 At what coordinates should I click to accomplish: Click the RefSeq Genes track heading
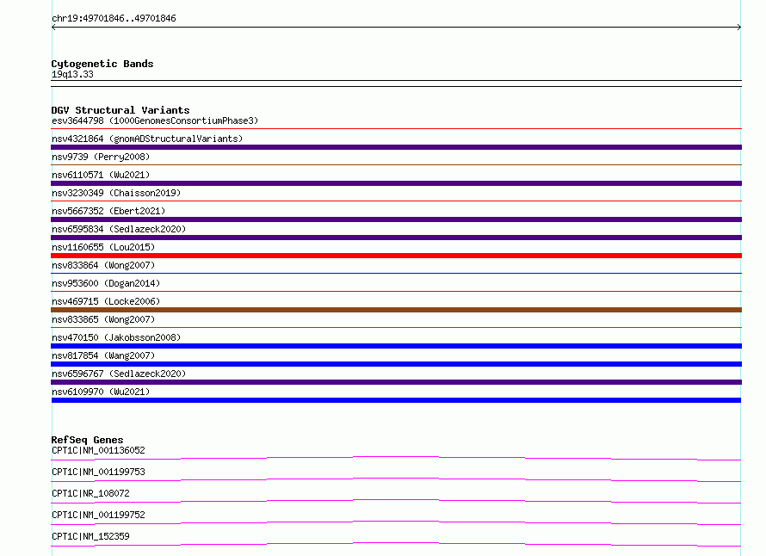87,440
